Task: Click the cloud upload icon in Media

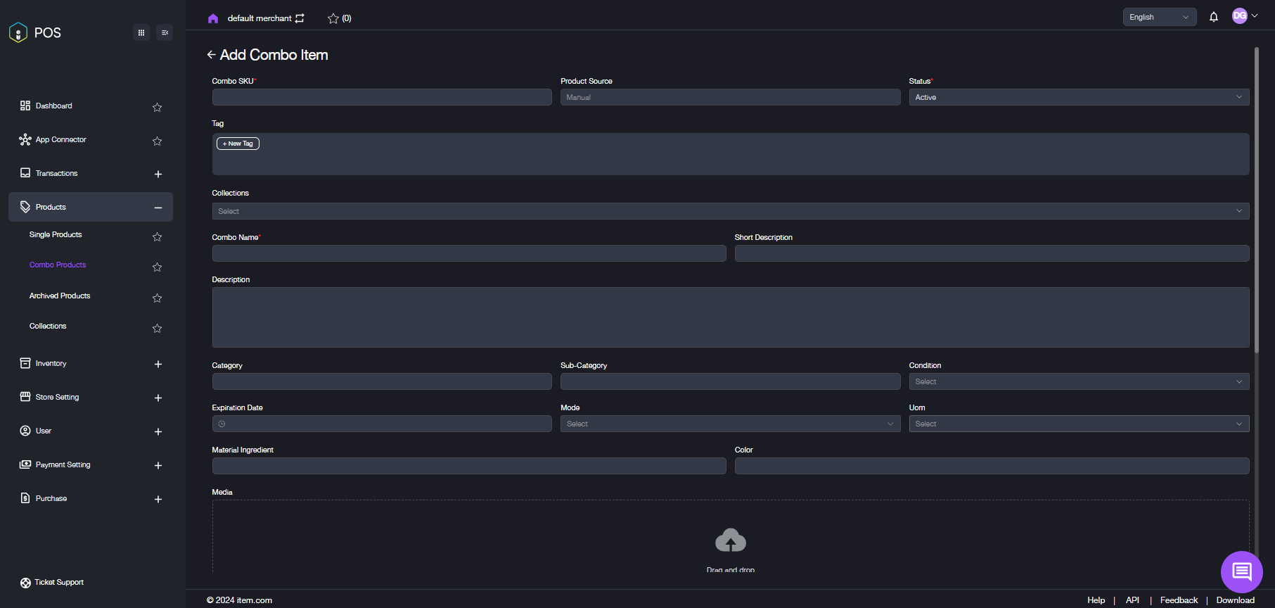Action: (x=730, y=540)
